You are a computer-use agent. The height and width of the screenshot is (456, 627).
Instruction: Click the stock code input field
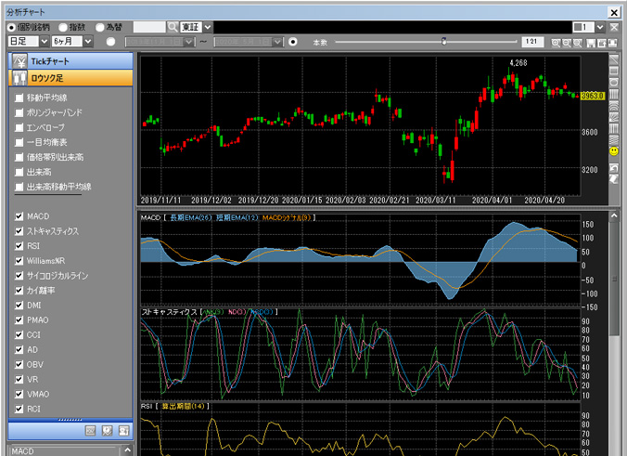pos(149,27)
